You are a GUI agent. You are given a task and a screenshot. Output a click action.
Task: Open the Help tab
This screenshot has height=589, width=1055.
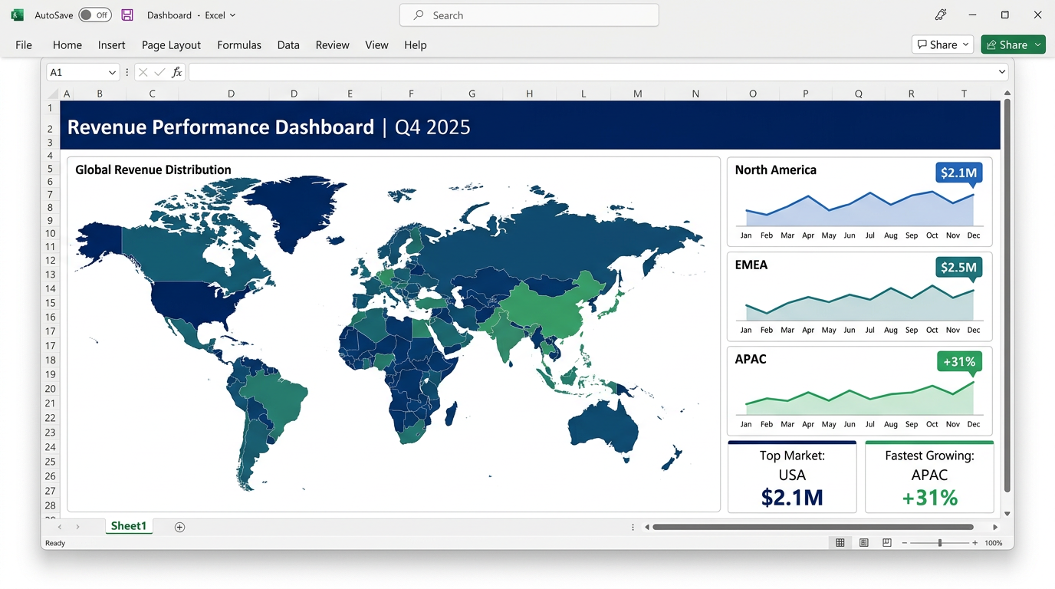pos(416,45)
